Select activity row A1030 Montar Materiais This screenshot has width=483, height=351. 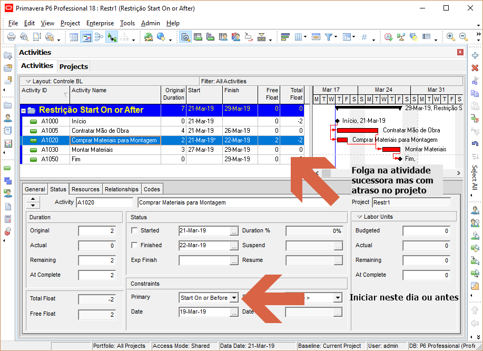click(x=162, y=150)
